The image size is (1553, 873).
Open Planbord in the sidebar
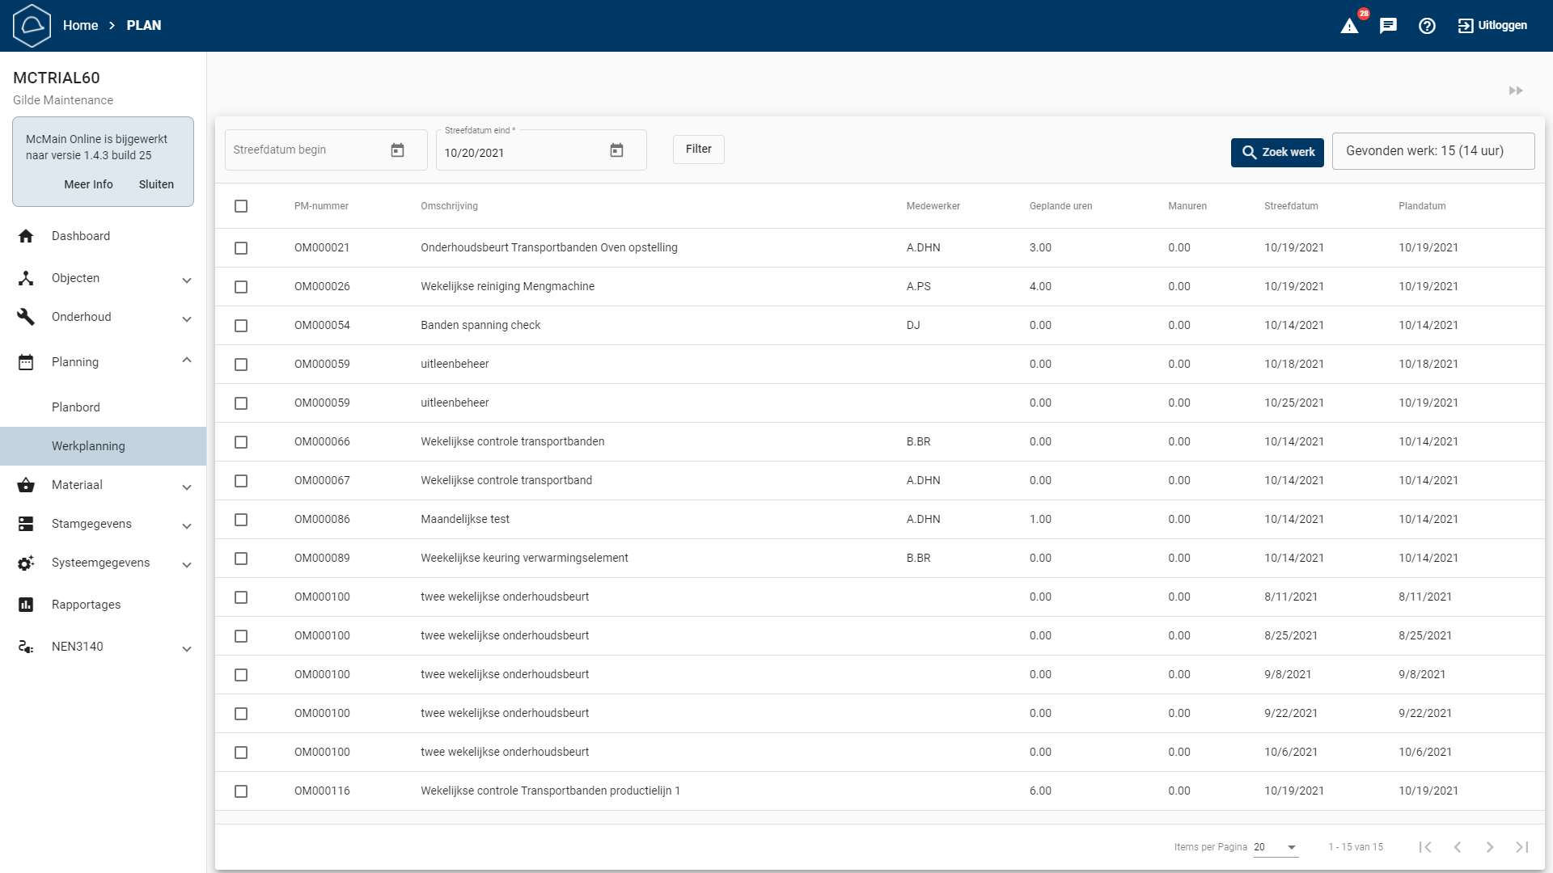pos(76,407)
